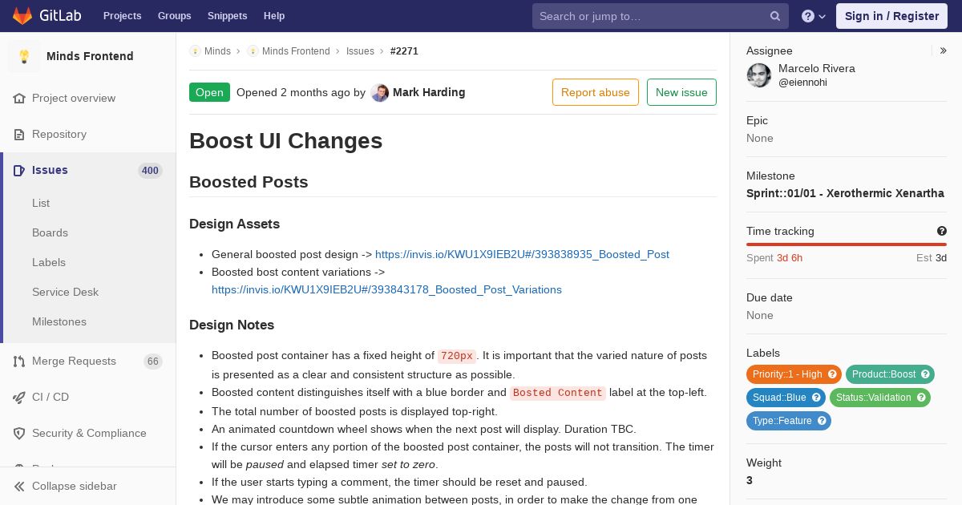
Task: Collapse the right sidebar with double chevron
Action: (944, 50)
